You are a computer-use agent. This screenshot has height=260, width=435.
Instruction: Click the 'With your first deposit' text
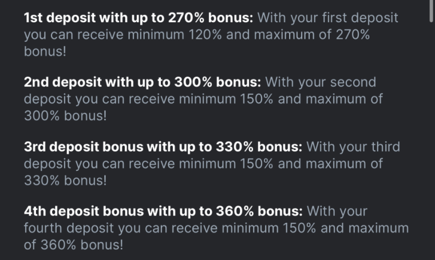coord(327,18)
